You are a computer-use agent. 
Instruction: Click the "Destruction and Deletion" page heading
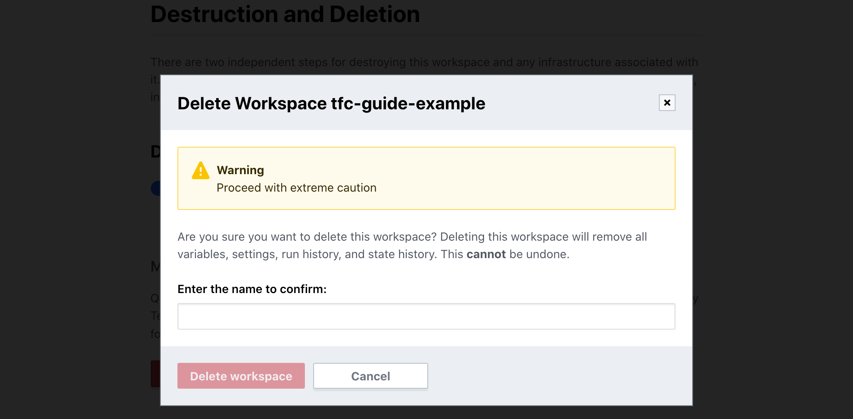pyautogui.click(x=285, y=15)
